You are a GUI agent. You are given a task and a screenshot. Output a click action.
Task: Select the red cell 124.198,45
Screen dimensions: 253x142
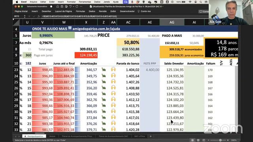click(86, 55)
